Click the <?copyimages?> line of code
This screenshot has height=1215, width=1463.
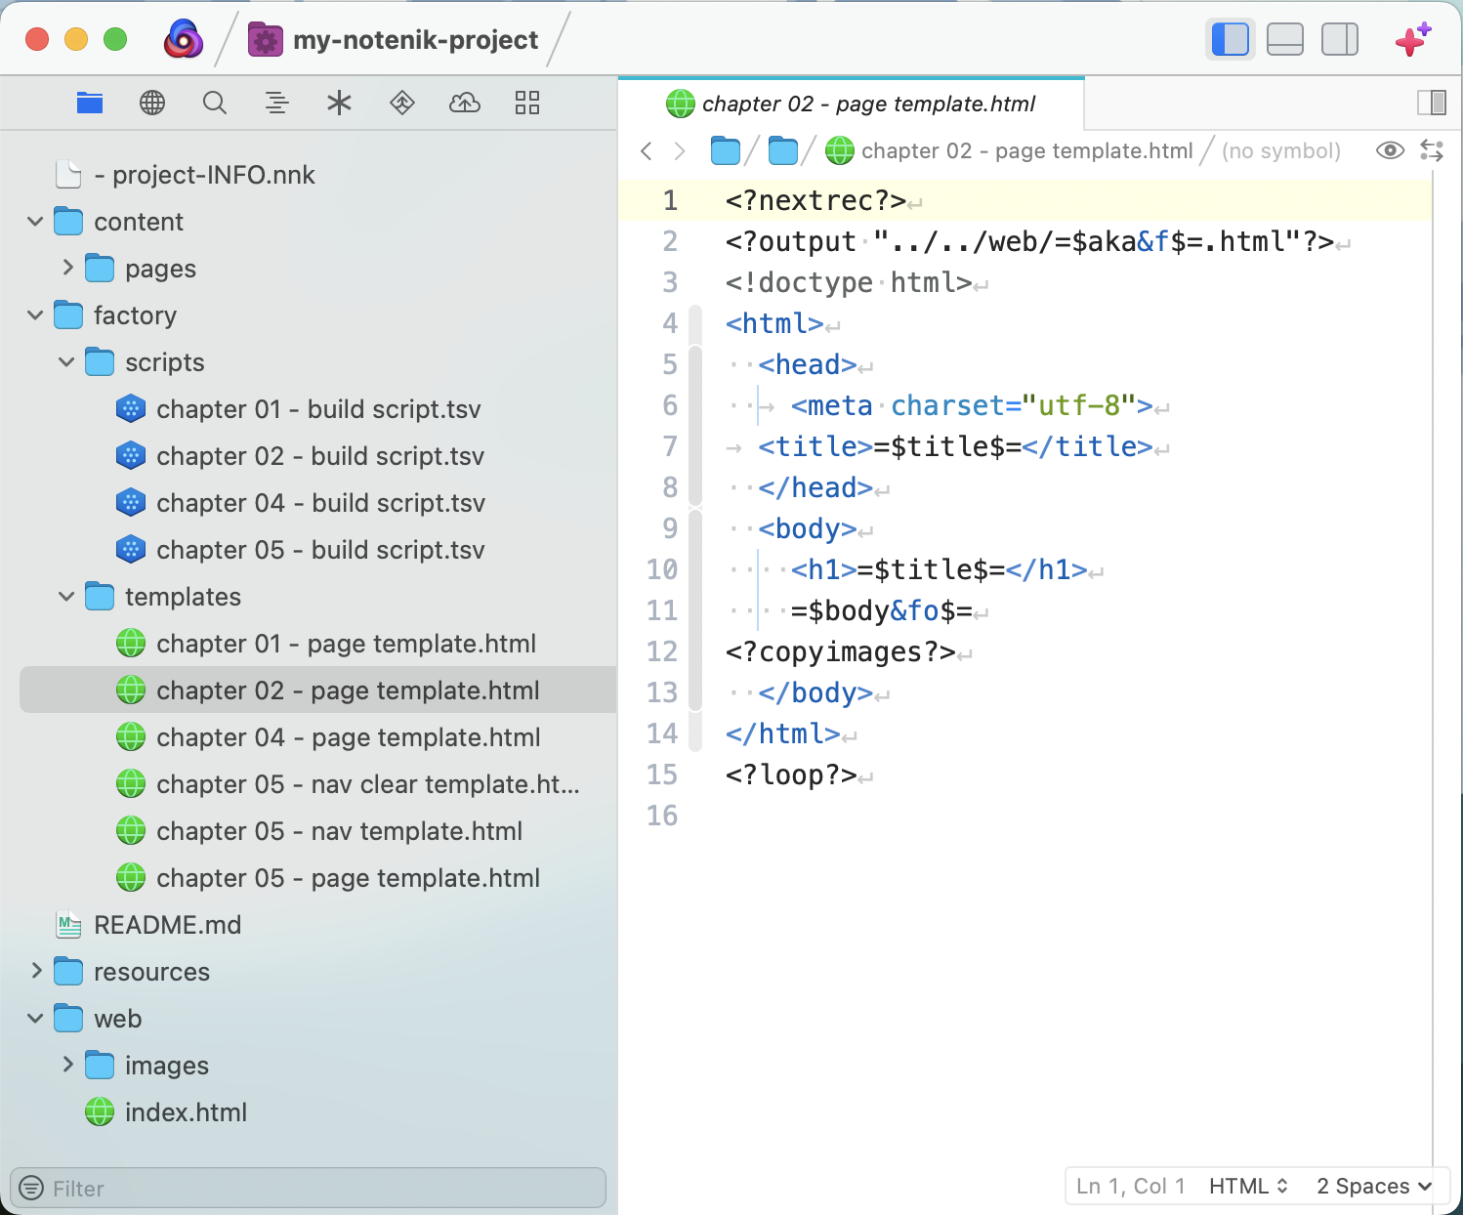click(x=841, y=651)
